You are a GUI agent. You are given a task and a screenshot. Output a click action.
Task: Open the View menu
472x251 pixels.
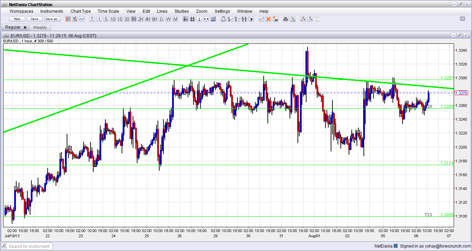tap(131, 11)
